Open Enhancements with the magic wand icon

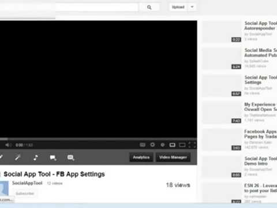[x=18, y=157]
